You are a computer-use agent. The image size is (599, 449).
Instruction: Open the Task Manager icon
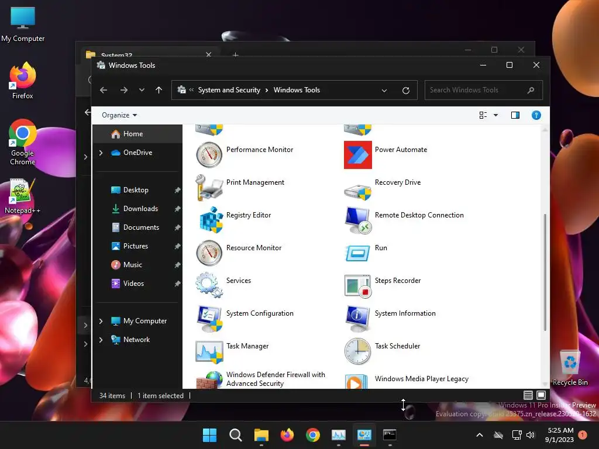pyautogui.click(x=209, y=351)
